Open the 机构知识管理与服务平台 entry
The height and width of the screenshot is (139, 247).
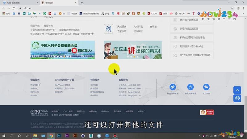point(192,37)
